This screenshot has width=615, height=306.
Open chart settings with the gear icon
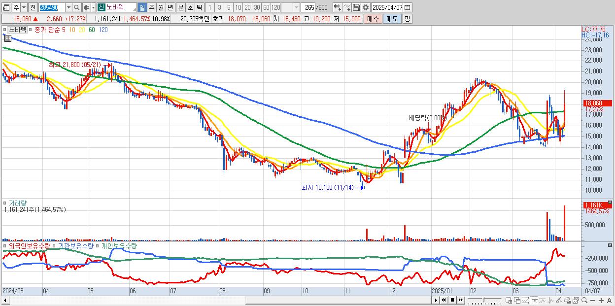tap(365, 7)
